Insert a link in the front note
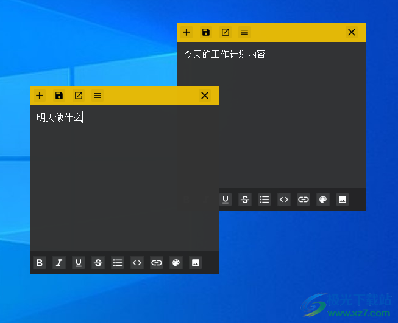This screenshot has height=323, width=398. (157, 263)
